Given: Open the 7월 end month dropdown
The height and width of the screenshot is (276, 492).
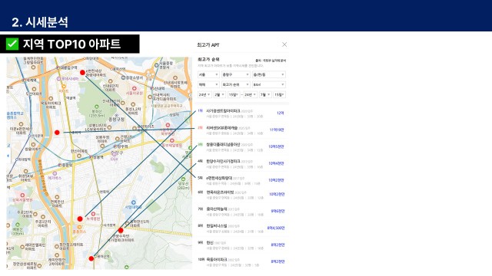Looking at the screenshot, I should pos(265,94).
